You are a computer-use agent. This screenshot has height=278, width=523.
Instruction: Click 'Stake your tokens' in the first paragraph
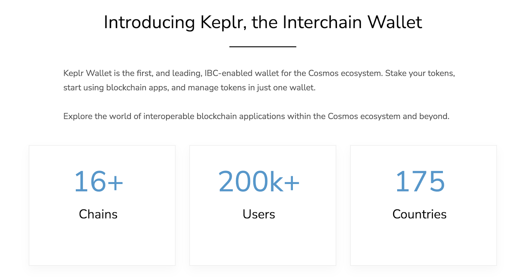(x=419, y=73)
